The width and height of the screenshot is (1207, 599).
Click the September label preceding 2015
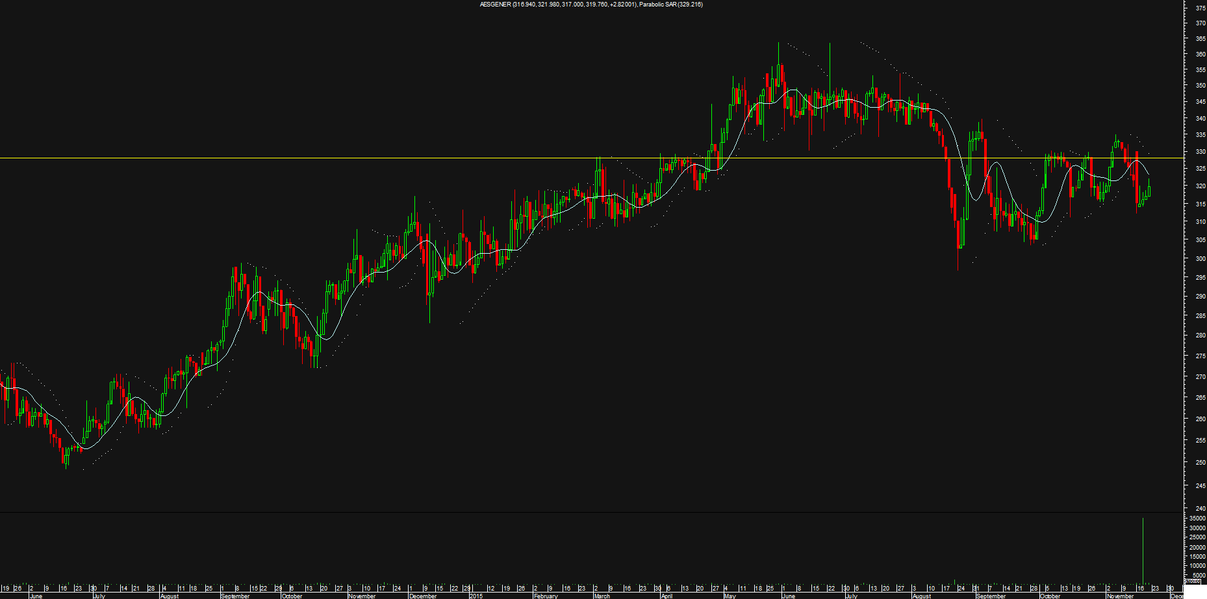coord(235,596)
